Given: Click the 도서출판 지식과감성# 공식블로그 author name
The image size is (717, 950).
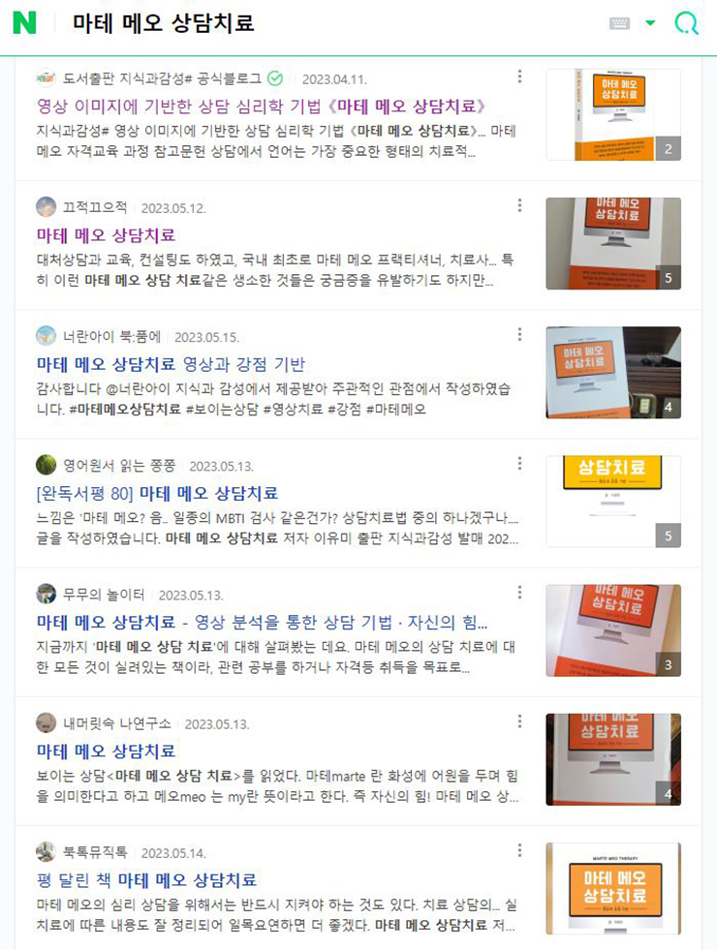Looking at the screenshot, I should coord(163,78).
